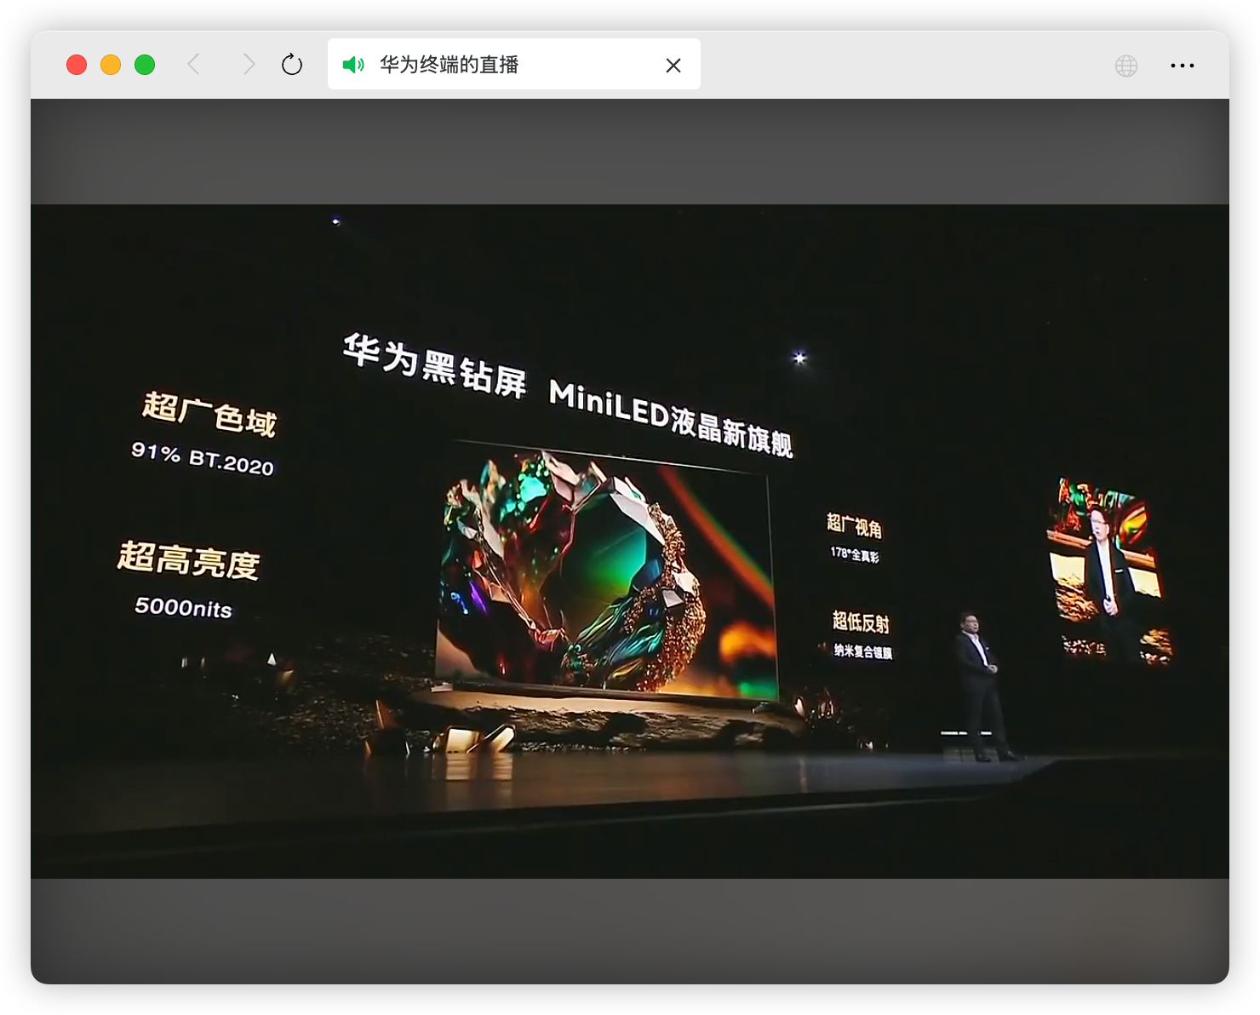Minimize the window with the yellow button
Screen dimensions: 1260x1015
point(111,65)
